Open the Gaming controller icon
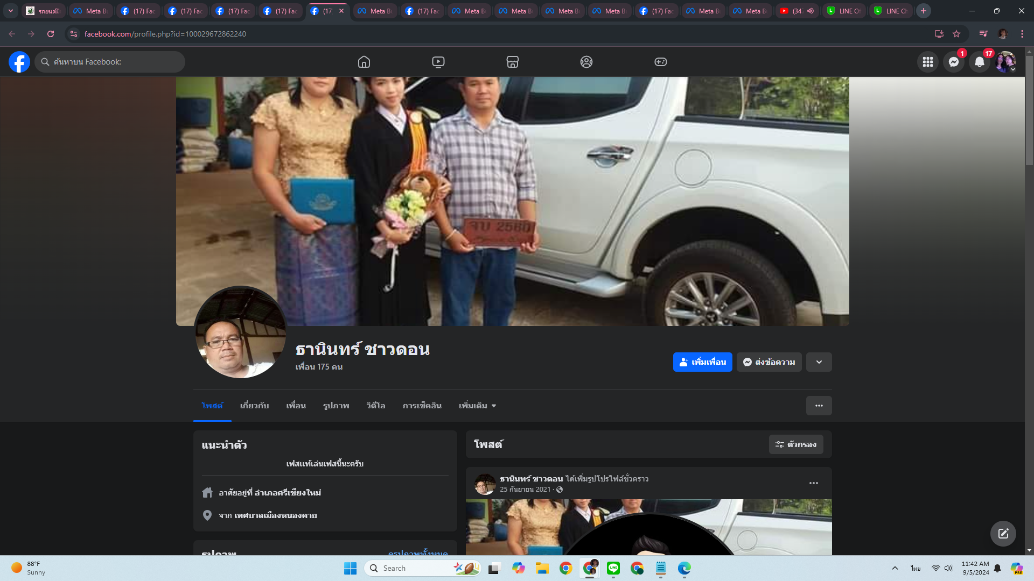Image resolution: width=1034 pixels, height=581 pixels. click(x=661, y=62)
